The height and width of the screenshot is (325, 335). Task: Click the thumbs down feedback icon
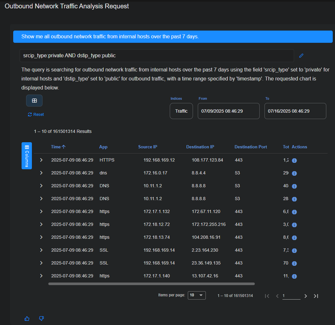click(x=41, y=319)
